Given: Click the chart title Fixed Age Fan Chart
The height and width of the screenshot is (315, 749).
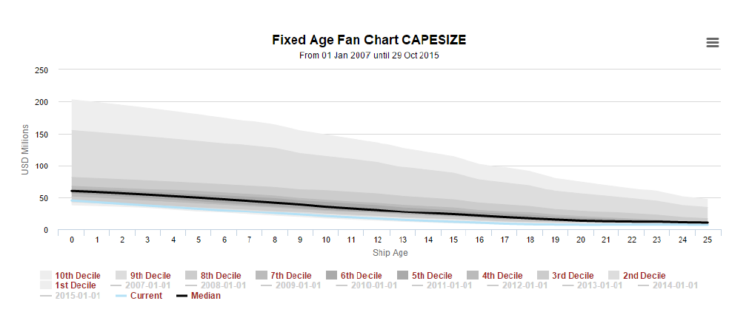Looking at the screenshot, I should pos(369,40).
